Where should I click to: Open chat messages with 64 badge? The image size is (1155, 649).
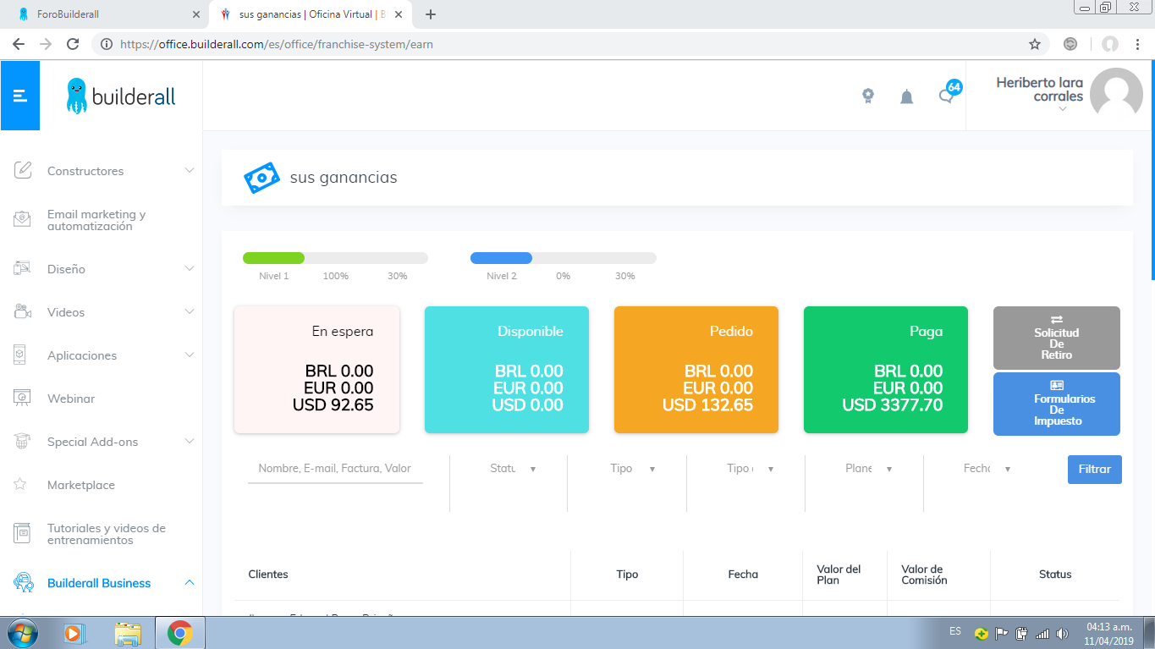pos(949,94)
